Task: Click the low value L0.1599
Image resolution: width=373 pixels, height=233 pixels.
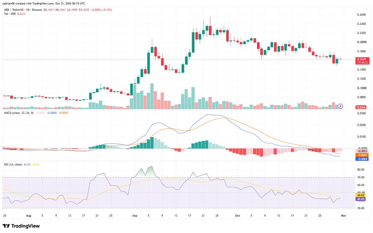Action: click(72, 10)
